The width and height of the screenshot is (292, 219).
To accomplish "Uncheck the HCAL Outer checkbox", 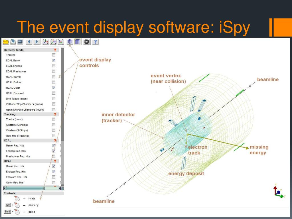I will (54, 88).
